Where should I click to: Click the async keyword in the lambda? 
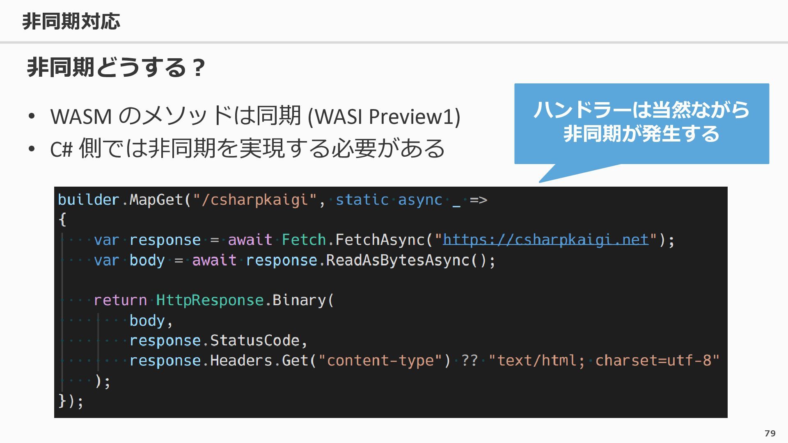(420, 200)
